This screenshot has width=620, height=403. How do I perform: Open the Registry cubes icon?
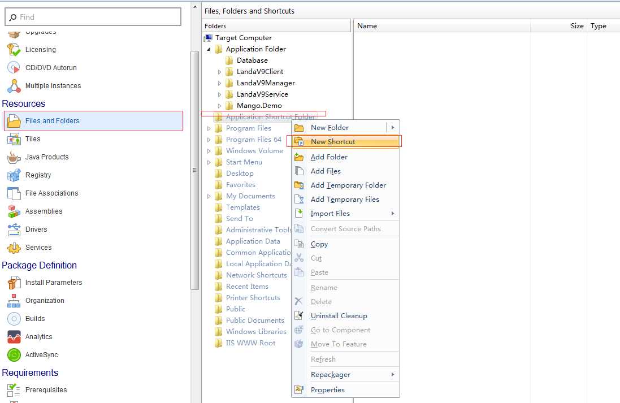pyautogui.click(x=14, y=175)
